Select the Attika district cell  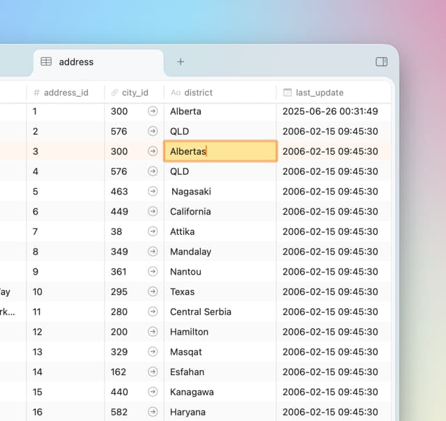220,231
